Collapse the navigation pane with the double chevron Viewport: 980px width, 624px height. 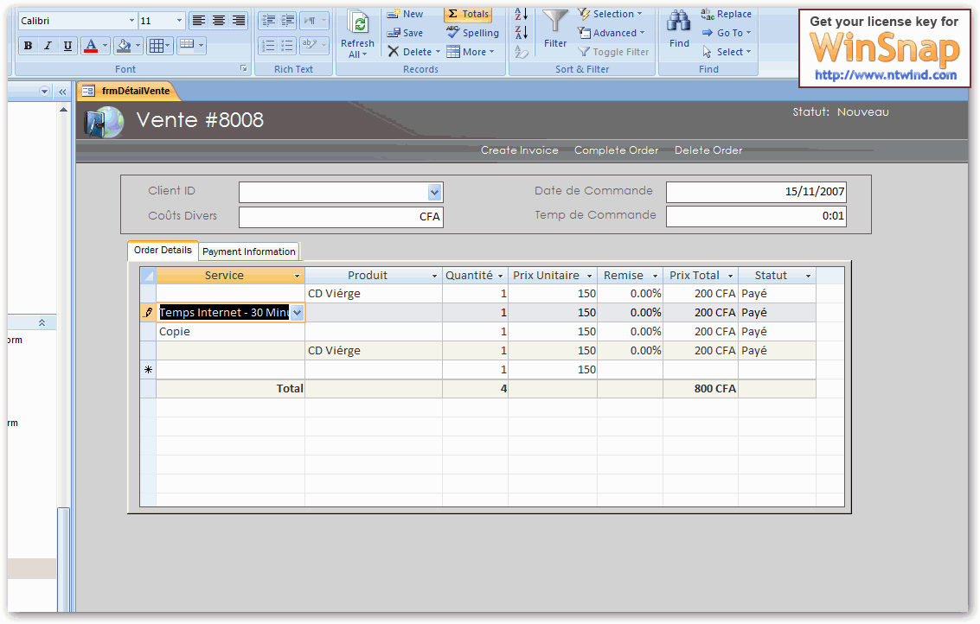tap(62, 92)
